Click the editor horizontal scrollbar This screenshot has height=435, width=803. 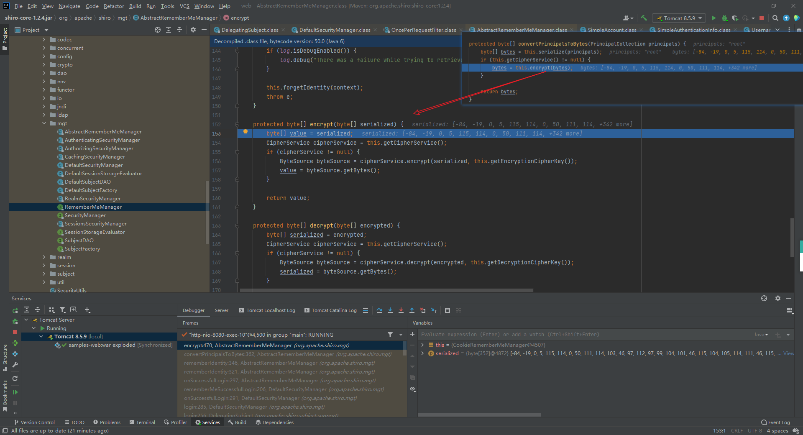coord(386,290)
